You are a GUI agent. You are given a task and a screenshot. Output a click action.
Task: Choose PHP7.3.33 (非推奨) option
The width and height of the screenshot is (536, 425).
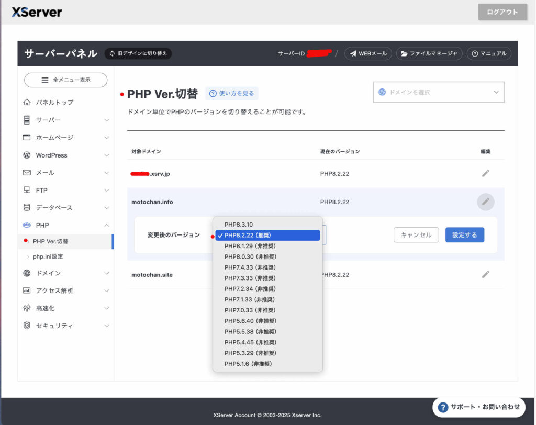(x=267, y=278)
